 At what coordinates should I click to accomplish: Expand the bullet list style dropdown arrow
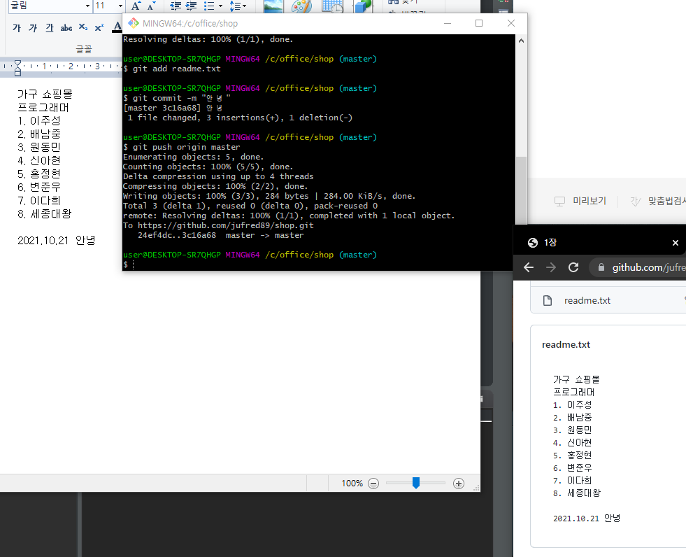point(220,6)
